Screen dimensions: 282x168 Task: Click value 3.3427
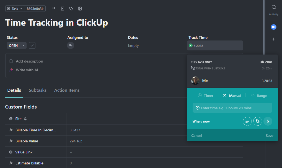coord(75,130)
